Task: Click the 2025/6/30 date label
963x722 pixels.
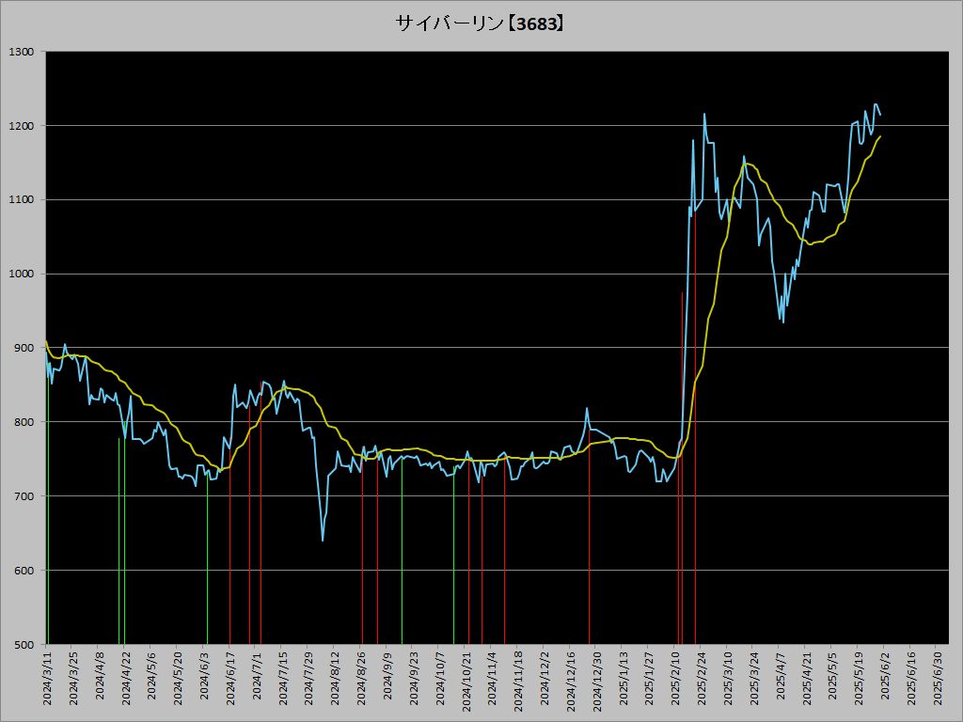Action: coord(938,677)
